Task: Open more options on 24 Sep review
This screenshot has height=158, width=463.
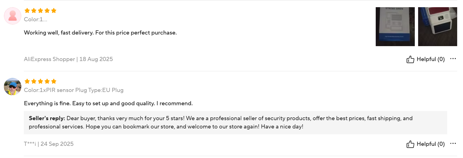Action: coord(453,143)
